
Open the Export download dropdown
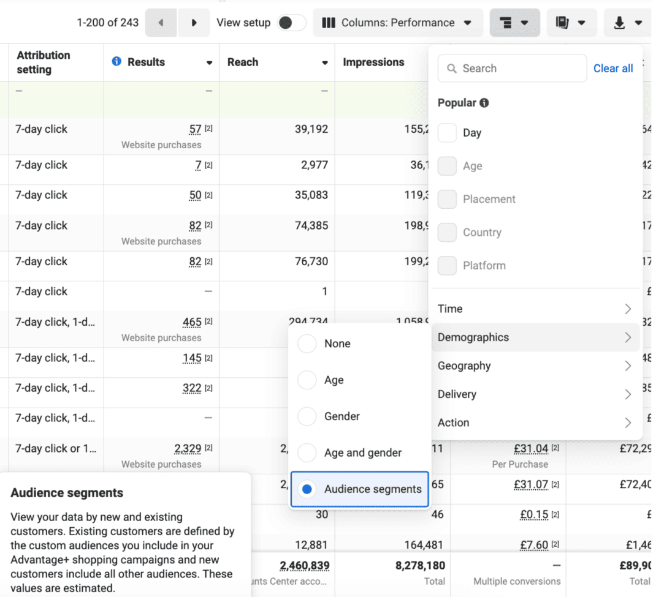[x=627, y=23]
